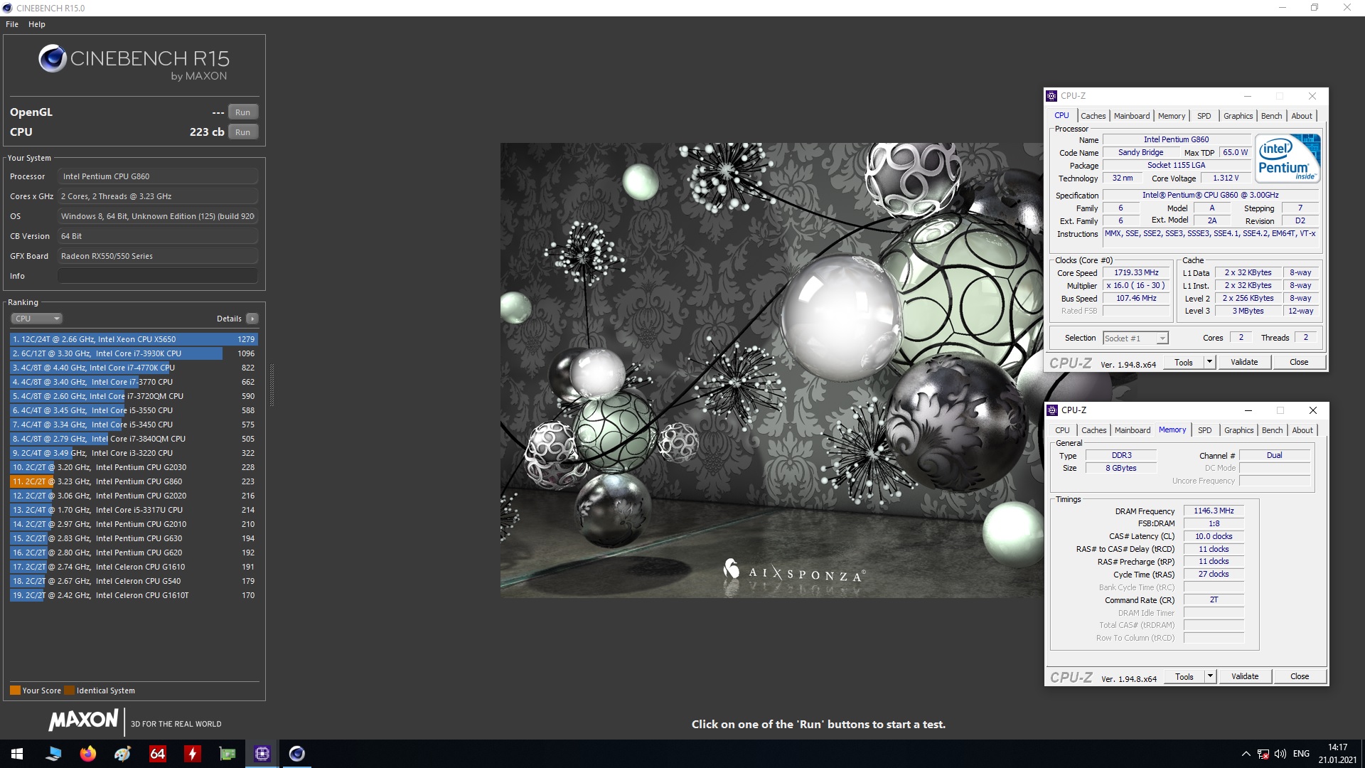Expand Tools dropdown arrow in top CPU-Z
This screenshot has width=1365, height=768.
1209,363
